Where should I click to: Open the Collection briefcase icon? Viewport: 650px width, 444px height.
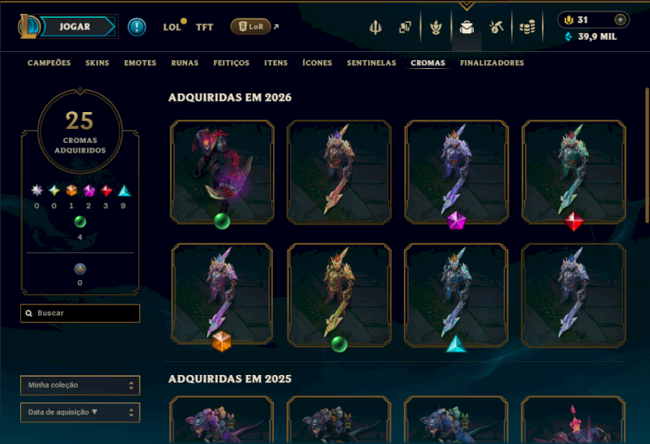(x=466, y=28)
